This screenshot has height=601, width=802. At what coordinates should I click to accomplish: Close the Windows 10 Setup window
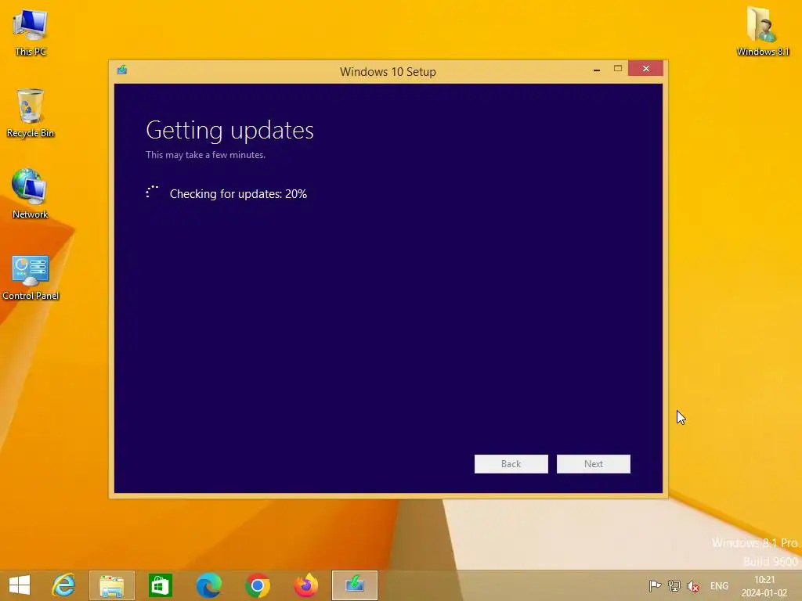[x=645, y=69]
